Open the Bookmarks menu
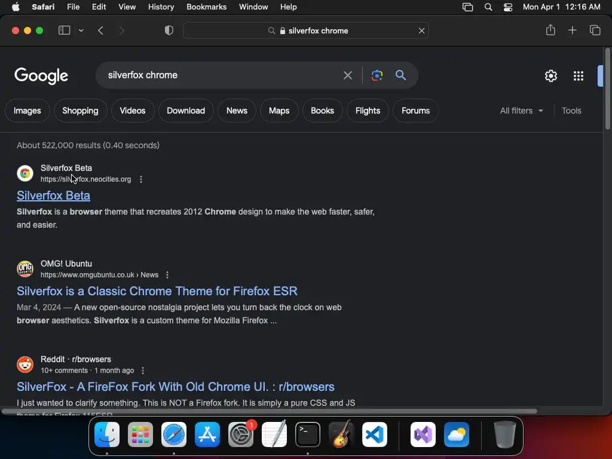Screen dimensions: 612x459 [x=206, y=7]
